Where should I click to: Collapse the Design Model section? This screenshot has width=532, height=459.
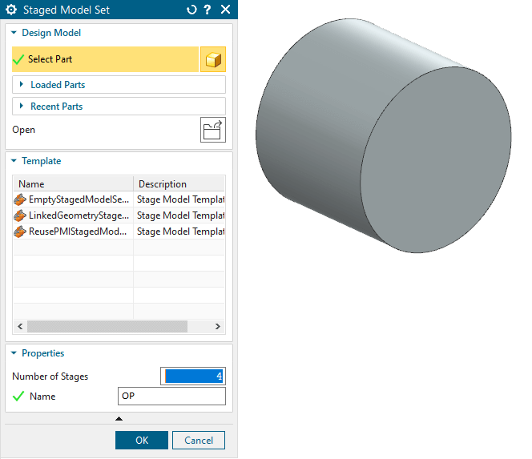14,33
